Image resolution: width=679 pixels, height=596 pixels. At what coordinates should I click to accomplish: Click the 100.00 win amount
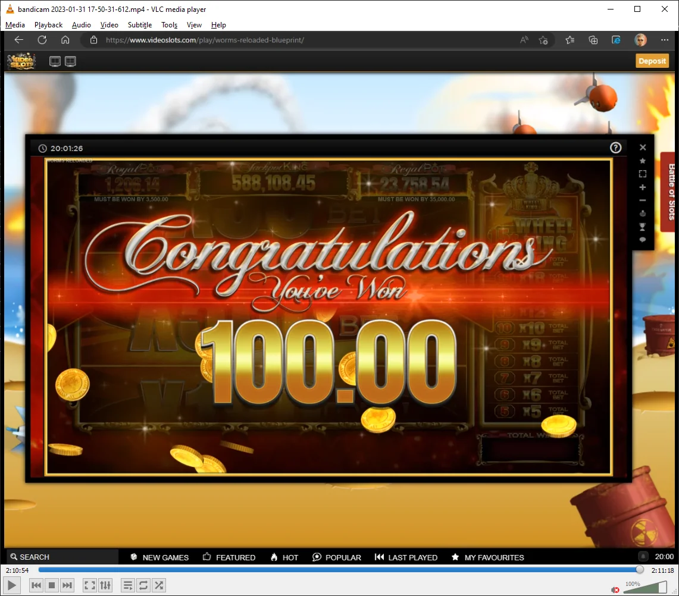(x=329, y=363)
